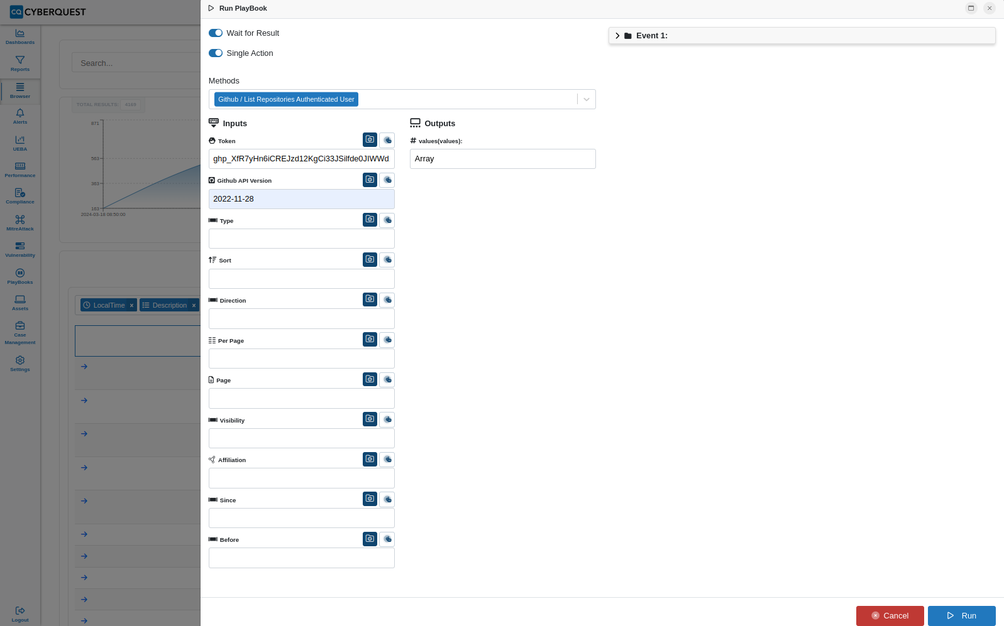Screen dimensions: 1004x626
Task: Click the Visibility input field
Action: click(x=302, y=438)
